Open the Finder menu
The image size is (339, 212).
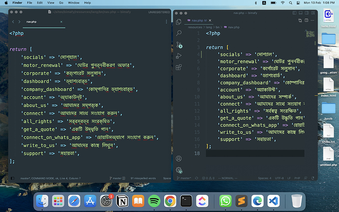click(x=17, y=3)
